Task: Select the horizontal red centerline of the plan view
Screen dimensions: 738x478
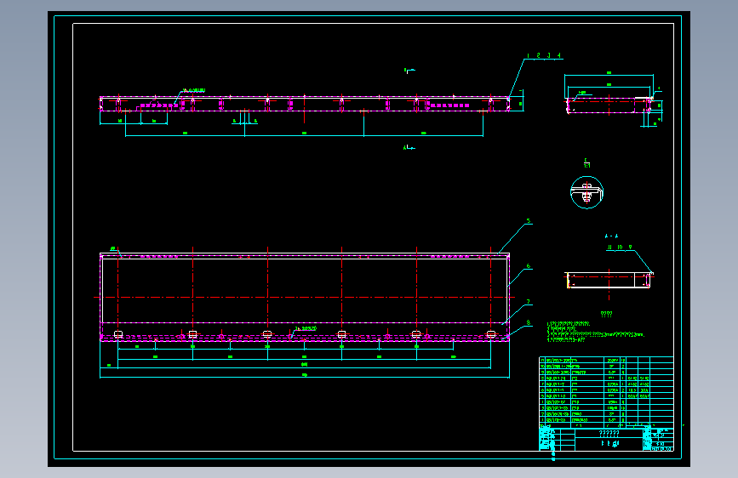Action: pyautogui.click(x=304, y=298)
